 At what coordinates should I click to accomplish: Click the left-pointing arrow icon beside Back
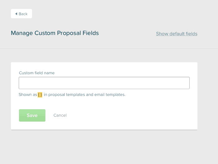16,14
